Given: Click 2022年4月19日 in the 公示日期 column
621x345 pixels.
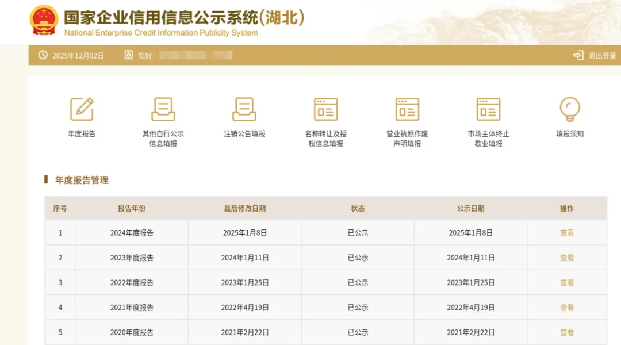Looking at the screenshot, I should pos(470,308).
